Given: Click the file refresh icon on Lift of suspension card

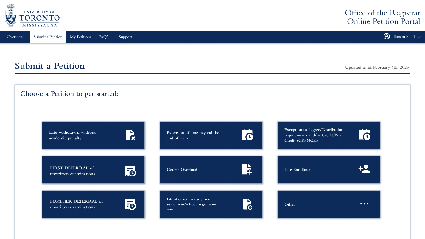Looking at the screenshot, I should tap(247, 204).
